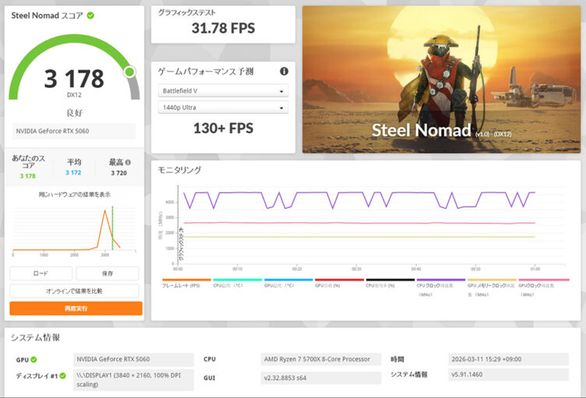Click the AMD Ryzen 7 5700X CPU field

(x=320, y=360)
